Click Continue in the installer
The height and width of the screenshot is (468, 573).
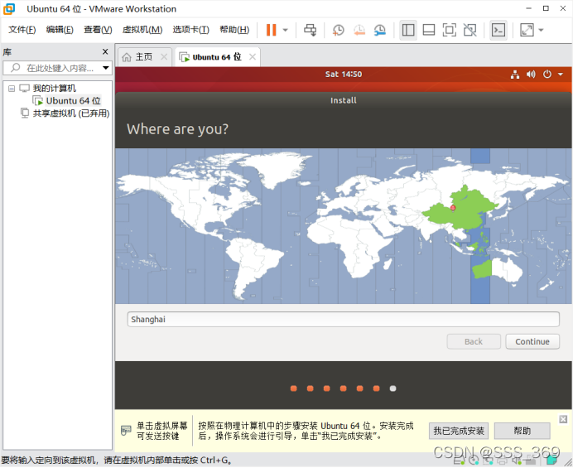click(532, 341)
